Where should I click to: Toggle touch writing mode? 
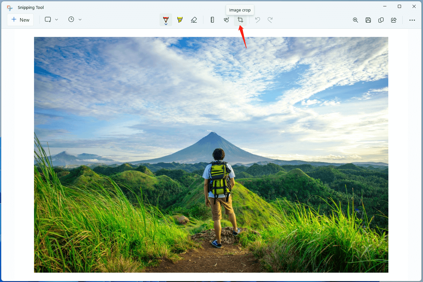tap(226, 20)
